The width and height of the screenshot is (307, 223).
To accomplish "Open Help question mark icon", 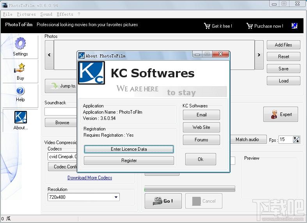I will (20, 91).
